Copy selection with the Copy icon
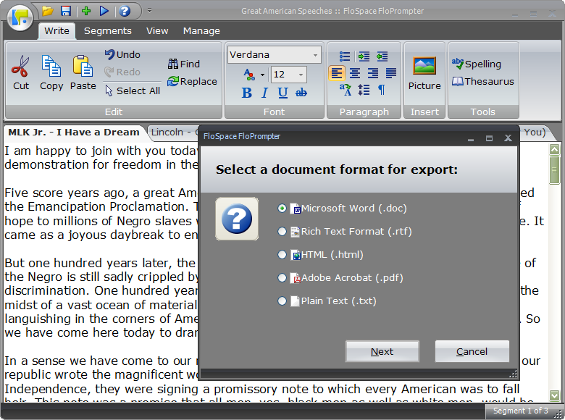This screenshot has width=565, height=420. click(51, 73)
